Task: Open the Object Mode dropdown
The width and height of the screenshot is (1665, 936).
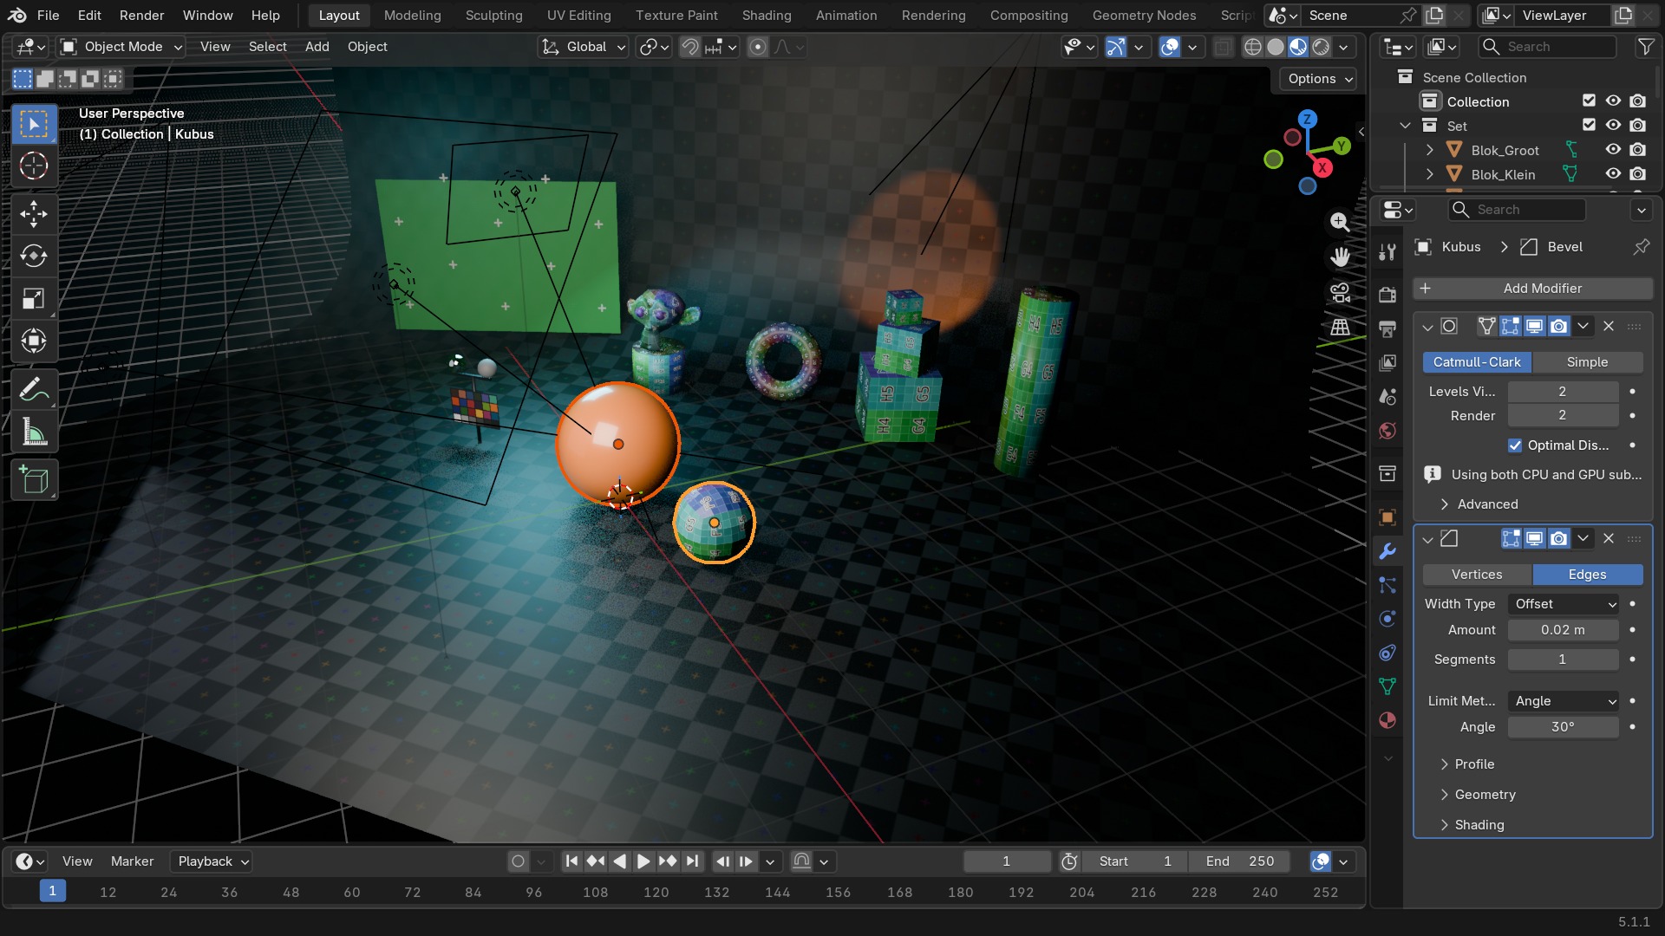Action: point(121,47)
